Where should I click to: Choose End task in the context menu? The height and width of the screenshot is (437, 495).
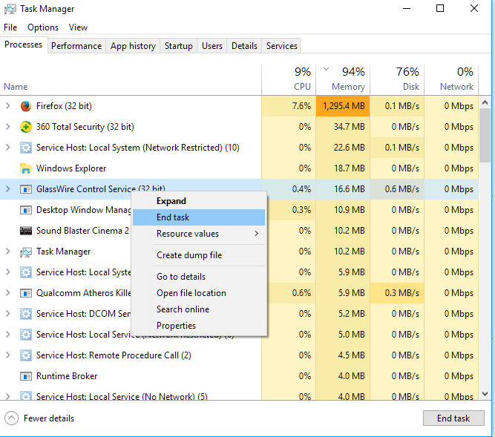point(199,217)
